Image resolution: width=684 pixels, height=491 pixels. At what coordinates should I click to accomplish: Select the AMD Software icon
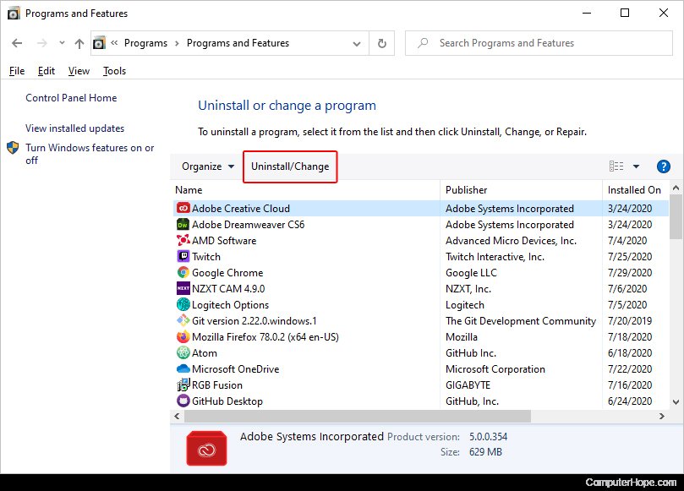click(x=183, y=240)
